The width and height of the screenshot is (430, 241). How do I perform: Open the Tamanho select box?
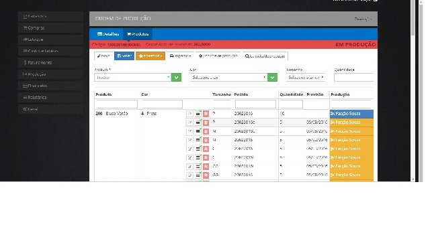click(x=306, y=78)
